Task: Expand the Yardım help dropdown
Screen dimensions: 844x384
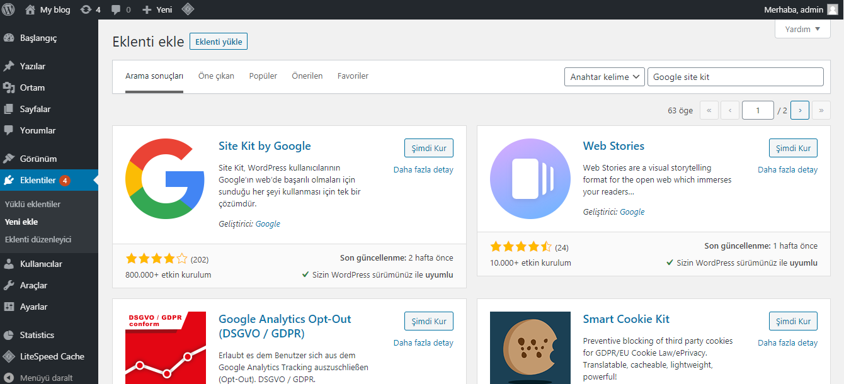Action: [x=802, y=29]
